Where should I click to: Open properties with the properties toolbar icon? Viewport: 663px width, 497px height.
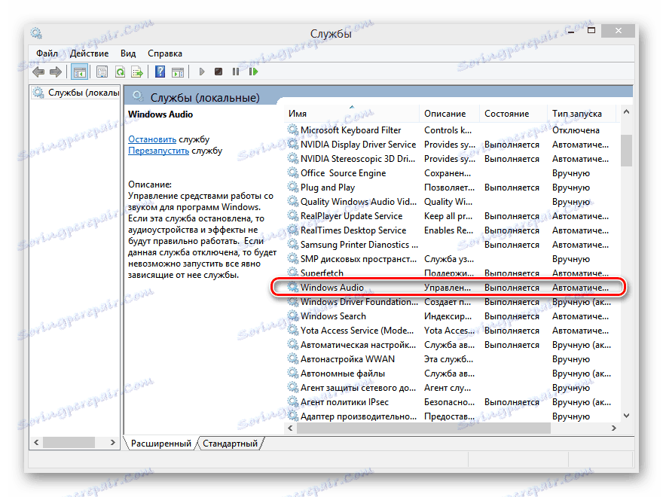click(102, 72)
